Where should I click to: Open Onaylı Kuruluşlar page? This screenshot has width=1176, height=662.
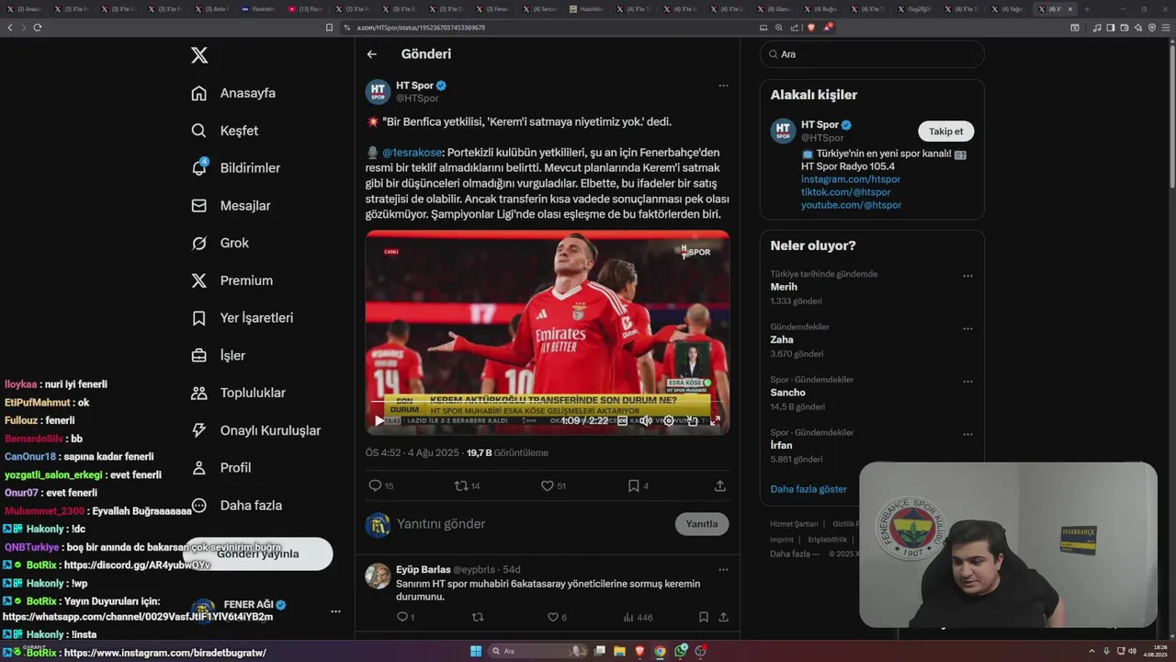pos(255,430)
